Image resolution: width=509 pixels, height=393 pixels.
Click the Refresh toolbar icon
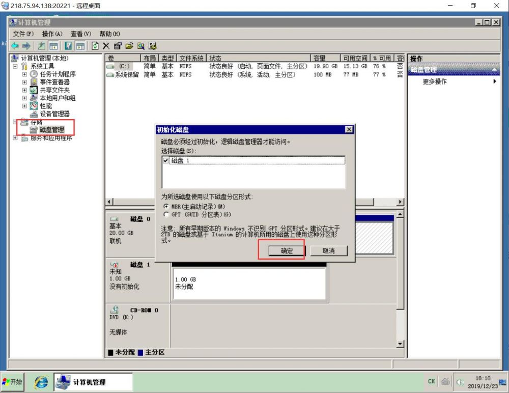coord(95,46)
